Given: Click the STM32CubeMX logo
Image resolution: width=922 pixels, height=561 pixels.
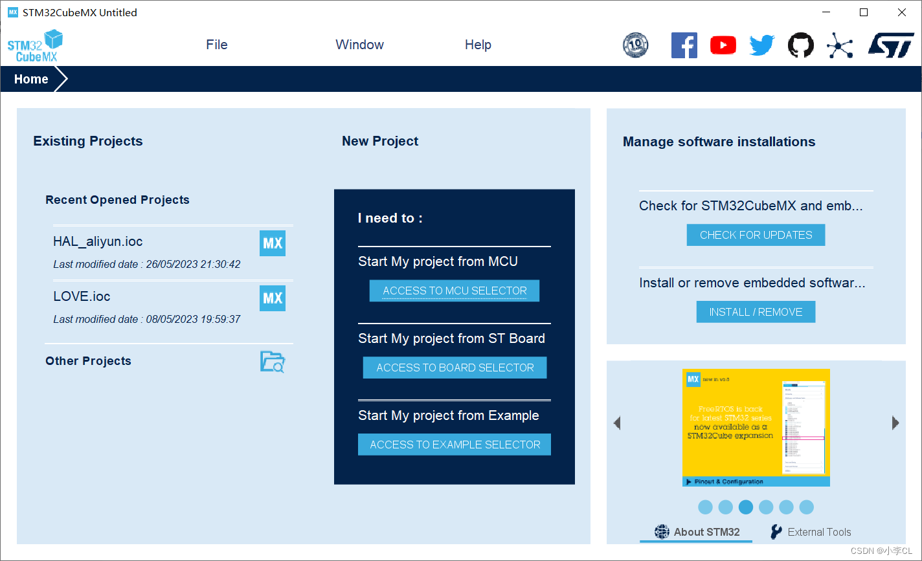Looking at the screenshot, I should pyautogui.click(x=35, y=46).
